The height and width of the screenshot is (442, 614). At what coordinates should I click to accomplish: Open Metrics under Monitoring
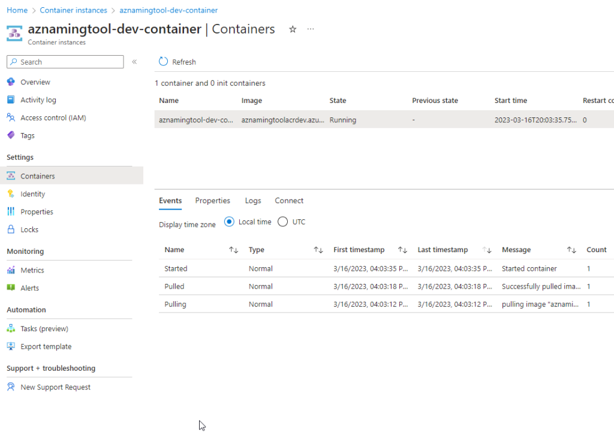click(32, 270)
